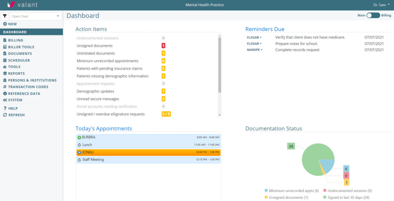
Task: Click the Unread secure messages badge 4
Action: pyautogui.click(x=163, y=99)
